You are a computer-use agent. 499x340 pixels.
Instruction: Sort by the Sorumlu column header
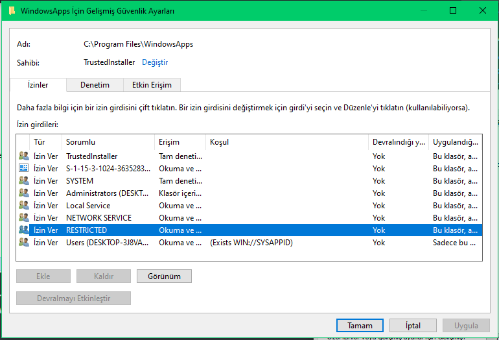coord(108,142)
